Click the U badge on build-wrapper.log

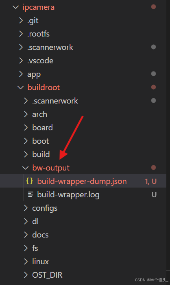pos(154,194)
